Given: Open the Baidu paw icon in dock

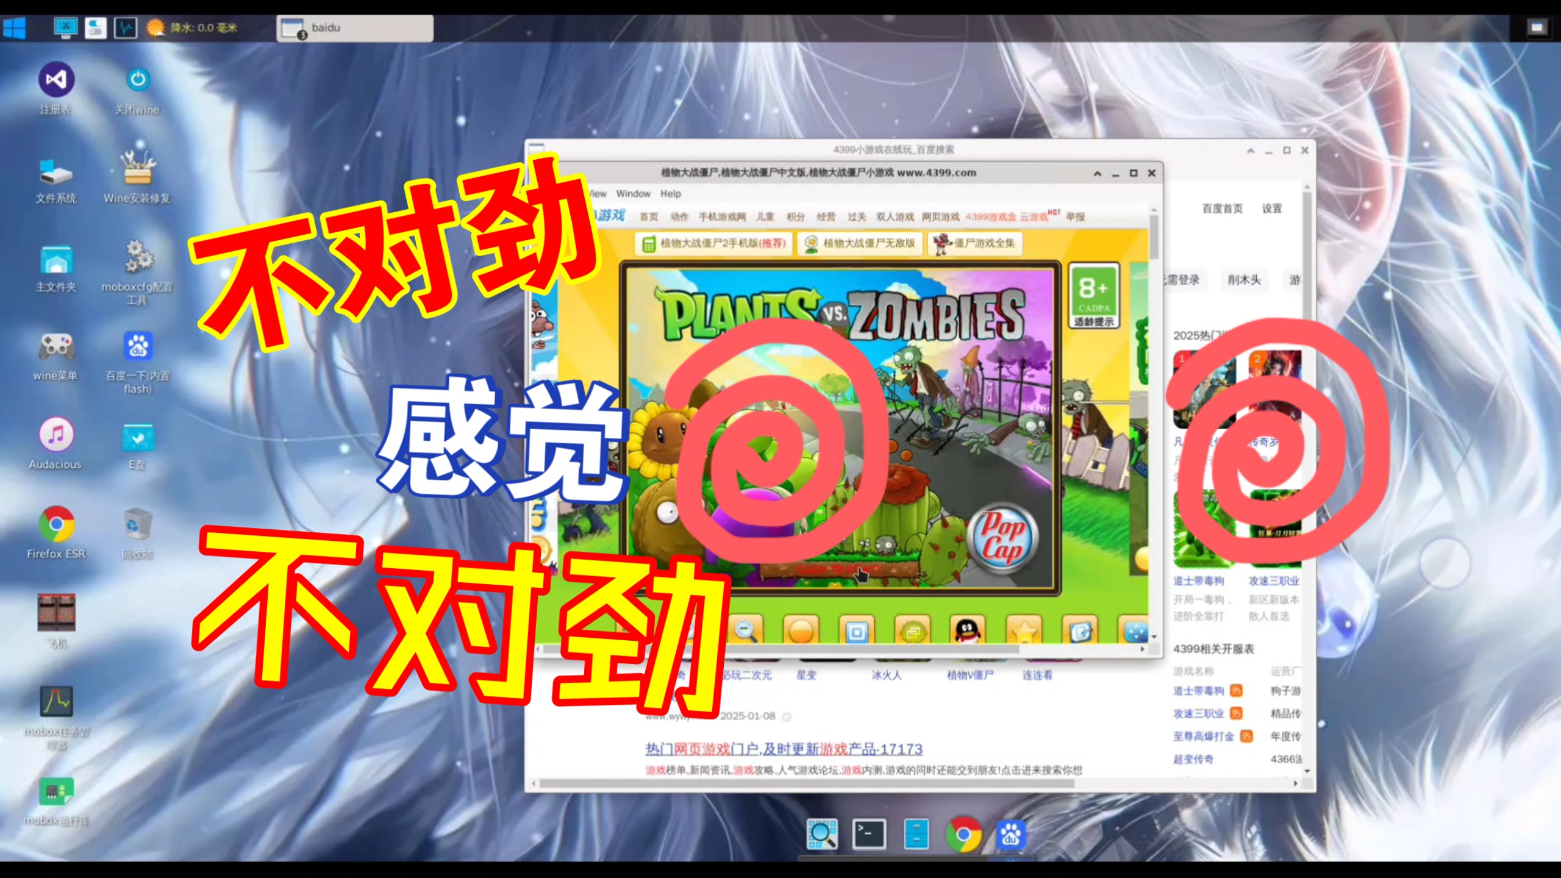Looking at the screenshot, I should pyautogui.click(x=1010, y=834).
